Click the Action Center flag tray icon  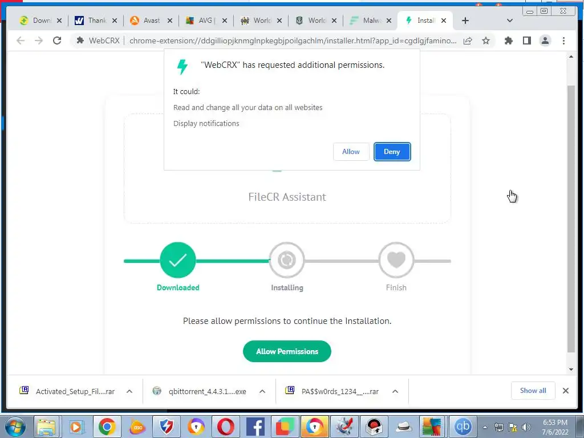pyautogui.click(x=513, y=427)
